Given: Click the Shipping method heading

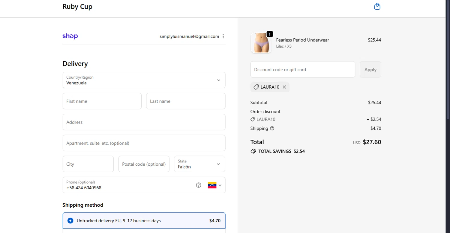Looking at the screenshot, I should 83,205.
